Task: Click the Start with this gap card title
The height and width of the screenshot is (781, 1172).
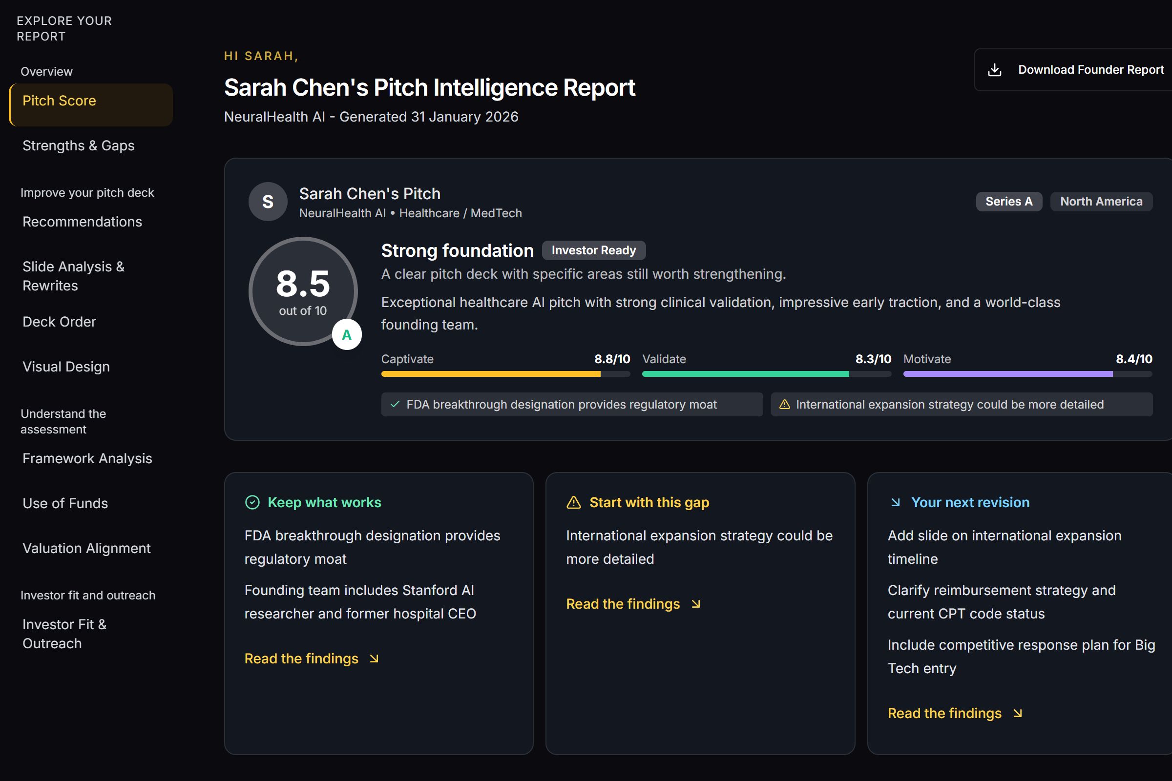Action: (649, 502)
